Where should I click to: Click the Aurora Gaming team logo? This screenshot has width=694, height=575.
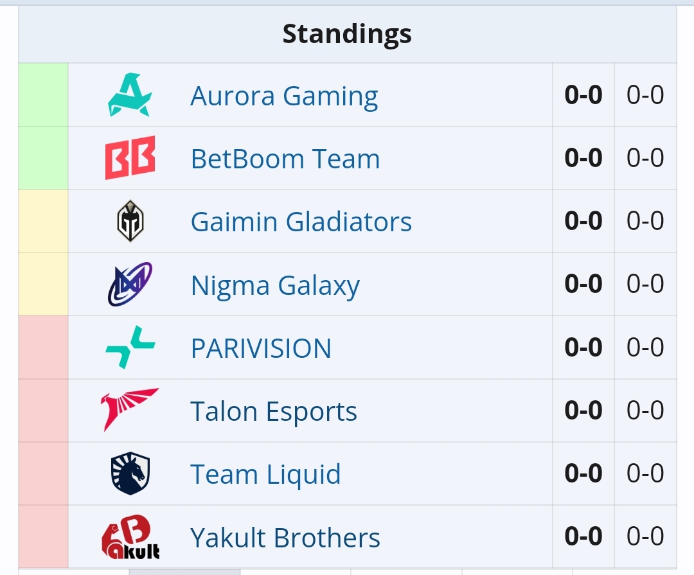click(129, 96)
